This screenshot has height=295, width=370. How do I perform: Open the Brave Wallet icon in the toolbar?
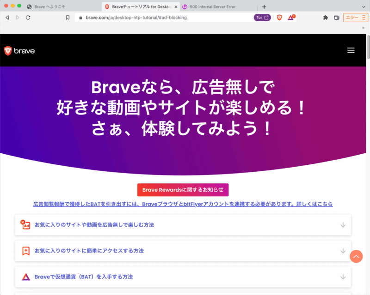click(x=337, y=18)
